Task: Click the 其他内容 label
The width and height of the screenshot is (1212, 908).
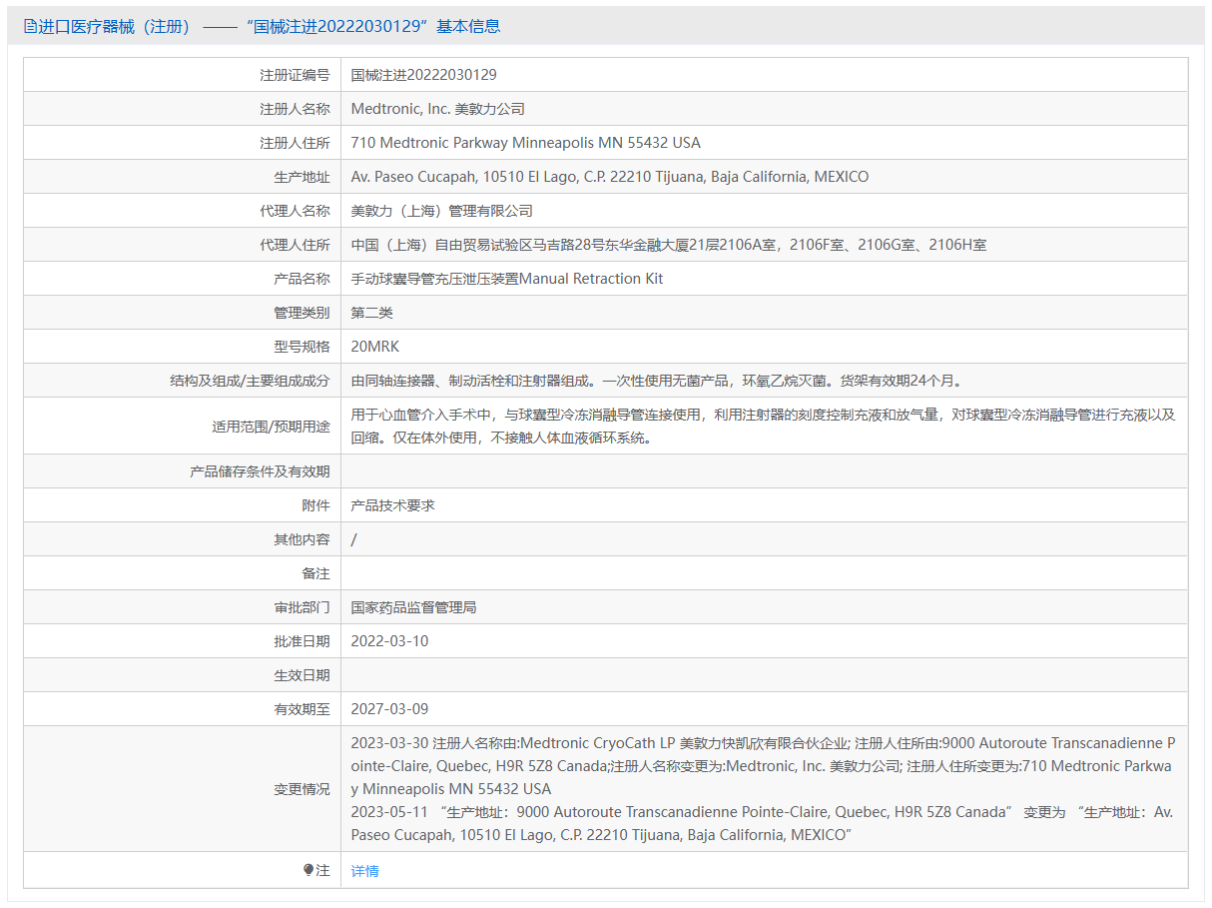Action: [302, 539]
